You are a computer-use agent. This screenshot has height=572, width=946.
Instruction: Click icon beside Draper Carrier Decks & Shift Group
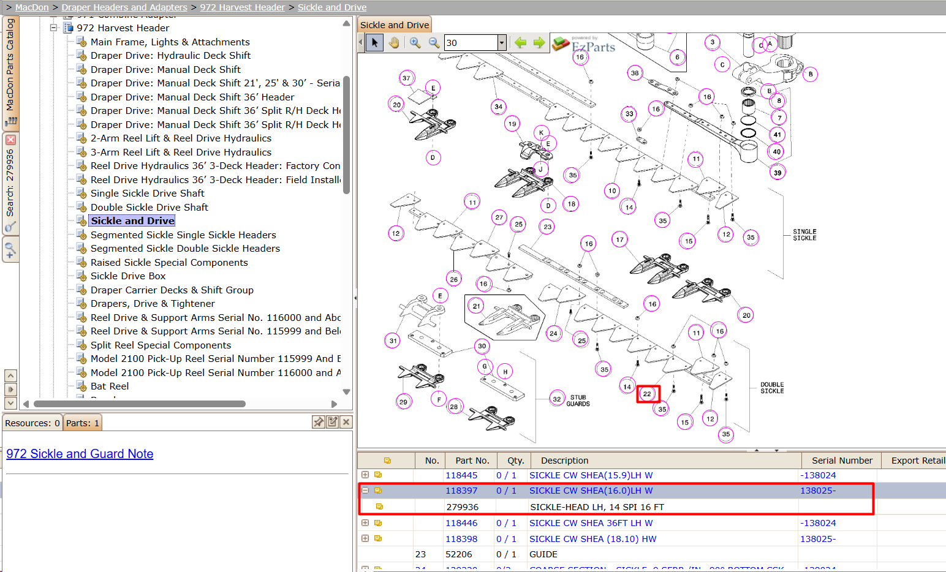coord(81,290)
